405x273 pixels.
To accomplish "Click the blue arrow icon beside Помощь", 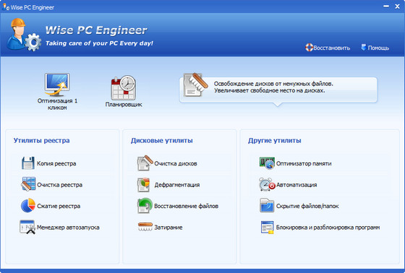I will click(x=363, y=47).
